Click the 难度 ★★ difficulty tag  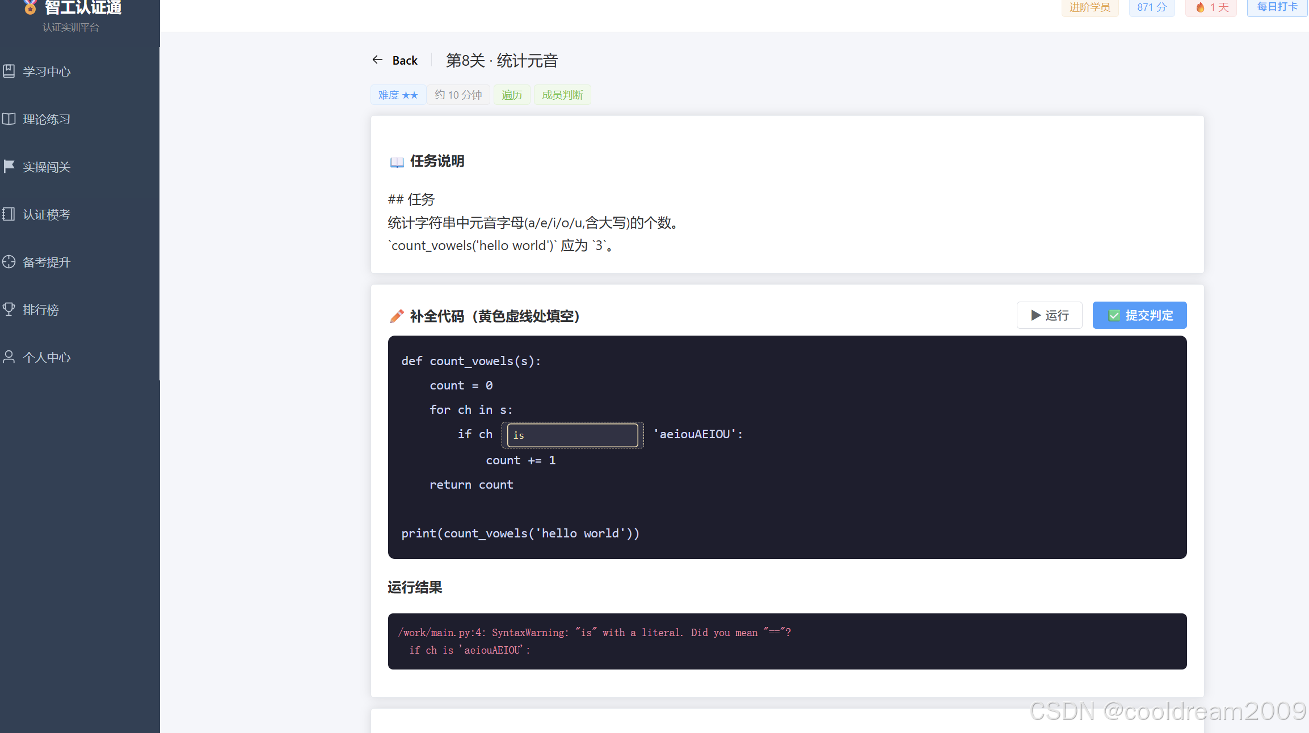click(x=398, y=95)
